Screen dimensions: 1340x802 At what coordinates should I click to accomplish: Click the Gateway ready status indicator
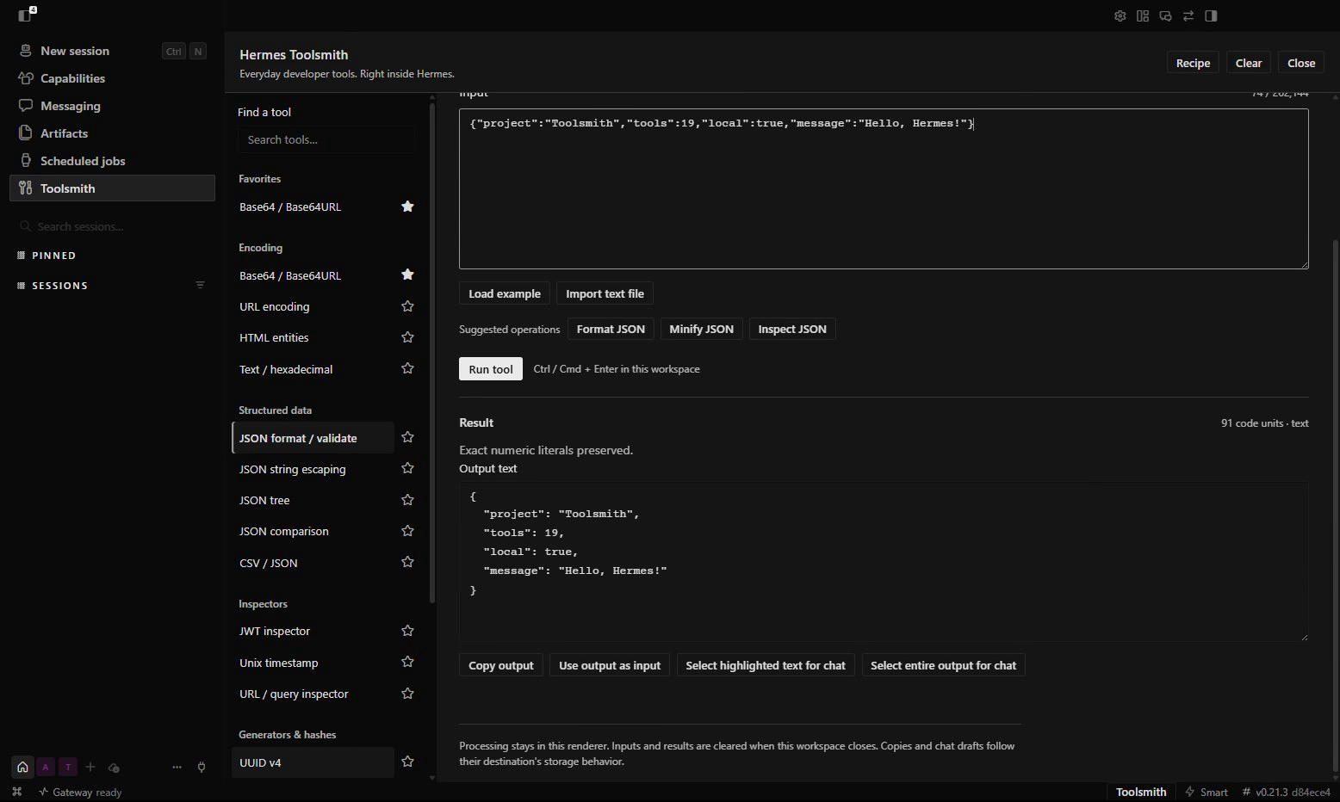pos(80,792)
